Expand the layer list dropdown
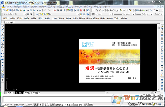This screenshot has height=107, width=165. (x=78, y=14)
